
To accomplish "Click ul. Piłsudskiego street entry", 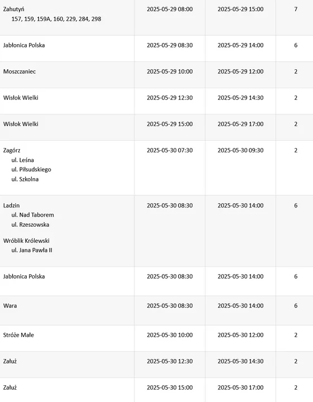I will [x=31, y=170].
